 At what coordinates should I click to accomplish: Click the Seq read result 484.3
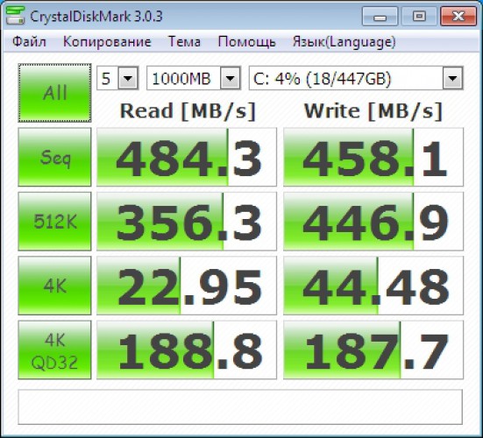click(187, 157)
